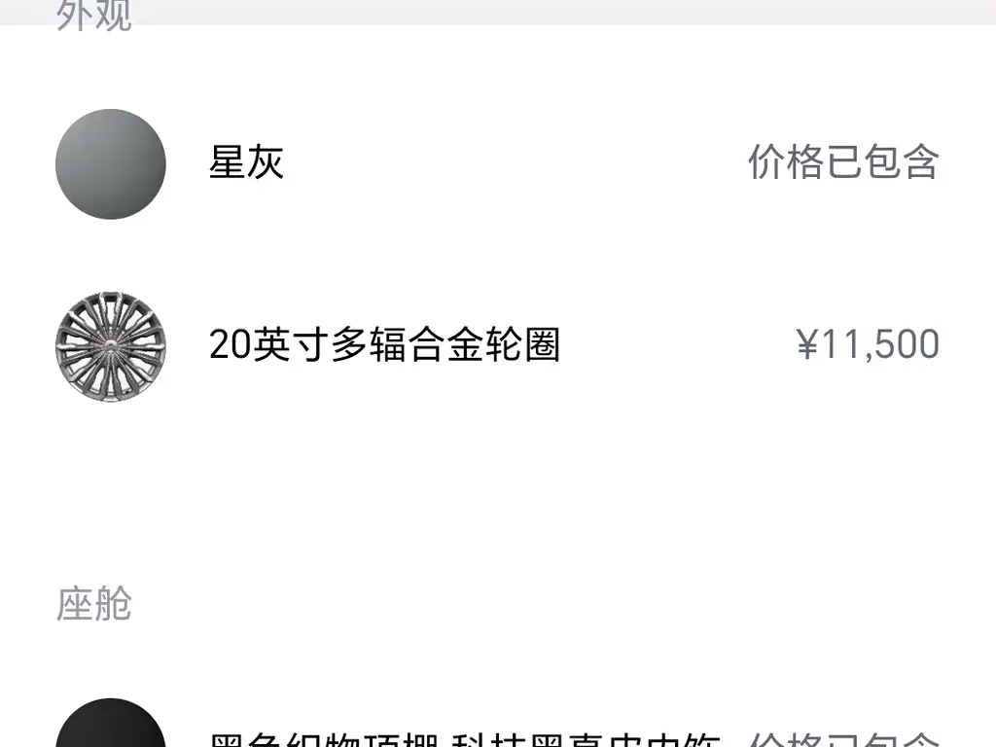
Task: Select the black interior color swatch
Action: point(111,723)
